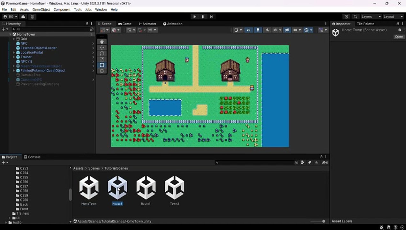Viewport: 406px width, 230px height.
Task: Click the Play button
Action: coord(194,17)
